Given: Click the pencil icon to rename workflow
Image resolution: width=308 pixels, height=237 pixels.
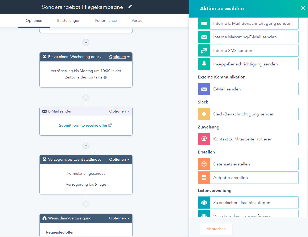Looking at the screenshot, I should [x=130, y=7].
